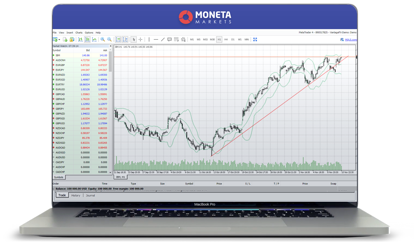This screenshot has height=246, width=417.
Task: Click the zoom out magnifier icon
Action: point(109,40)
